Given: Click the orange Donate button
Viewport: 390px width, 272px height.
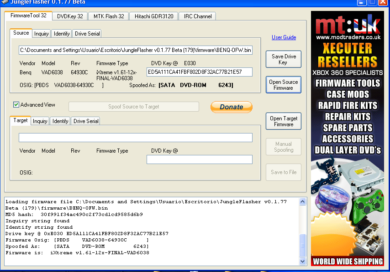Looking at the screenshot, I should [x=232, y=107].
